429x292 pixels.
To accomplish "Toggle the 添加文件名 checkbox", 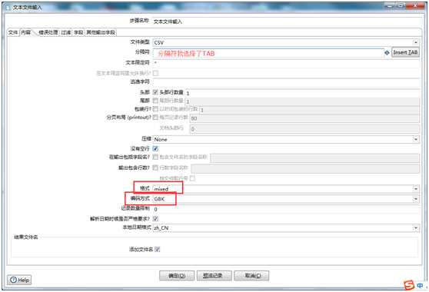I will [x=157, y=249].
